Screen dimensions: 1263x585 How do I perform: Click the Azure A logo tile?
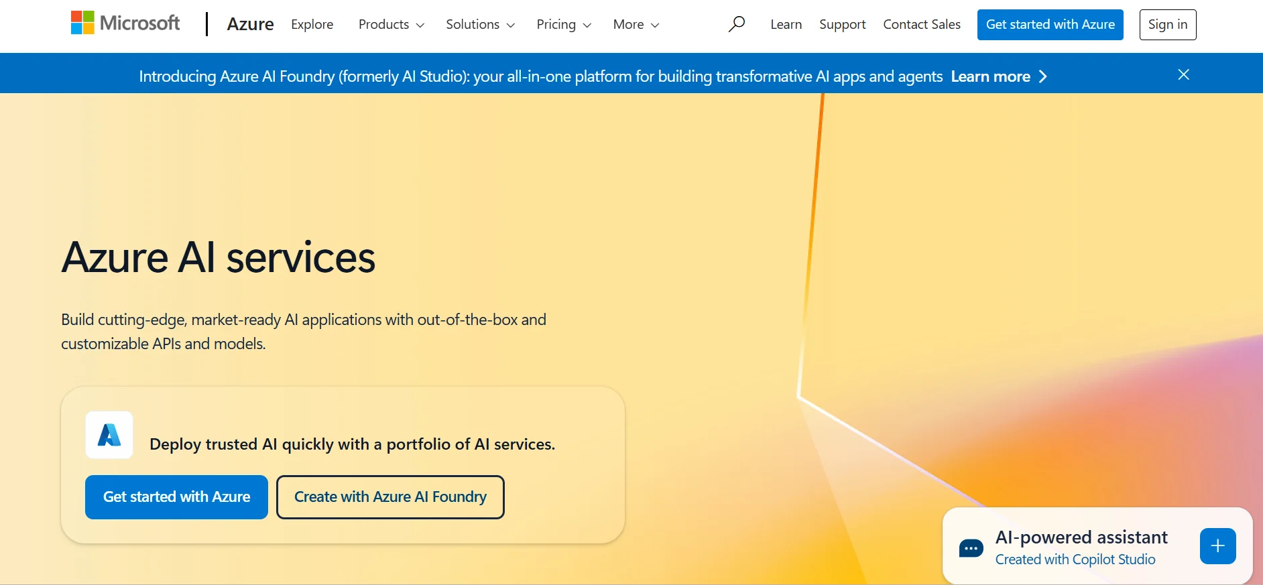tap(109, 435)
